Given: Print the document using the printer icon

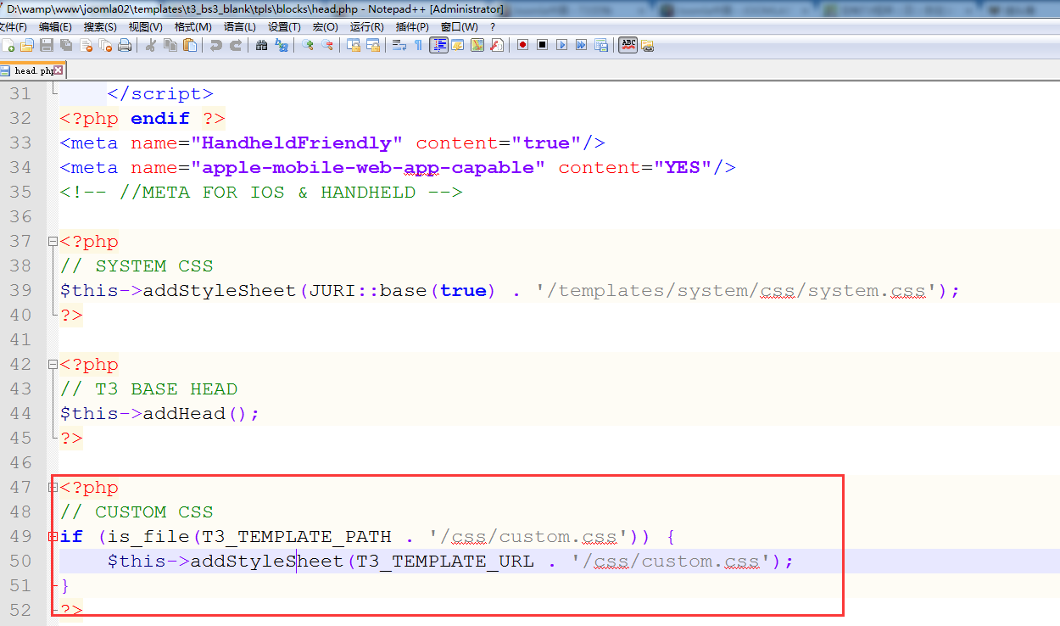Looking at the screenshot, I should pos(125,45).
